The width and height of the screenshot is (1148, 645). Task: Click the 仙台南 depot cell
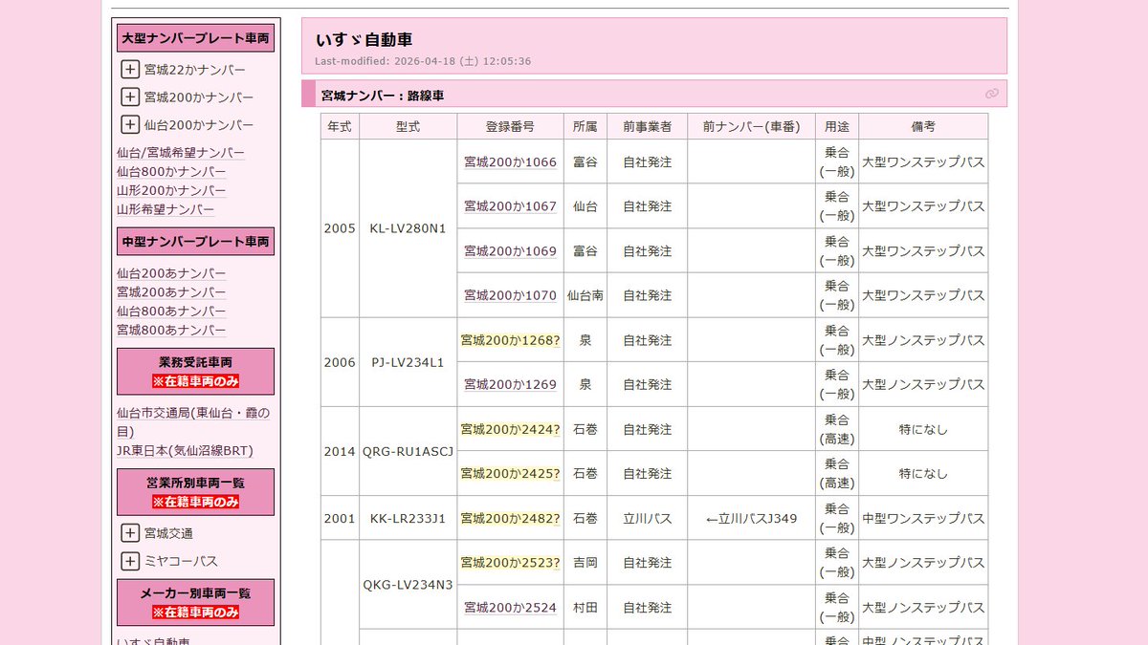(x=585, y=296)
